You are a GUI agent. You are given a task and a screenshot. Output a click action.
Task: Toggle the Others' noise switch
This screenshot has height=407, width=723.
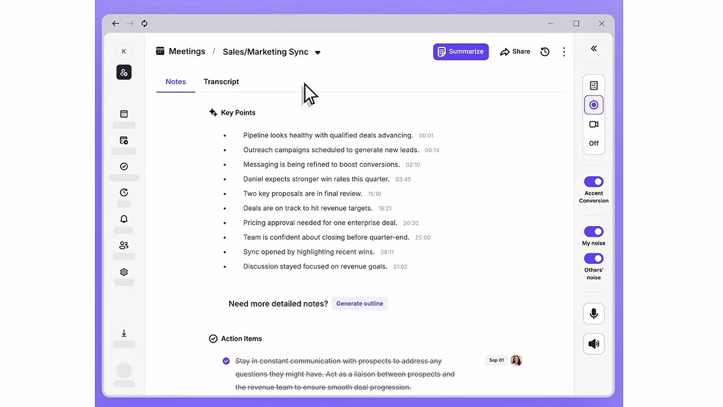point(594,258)
